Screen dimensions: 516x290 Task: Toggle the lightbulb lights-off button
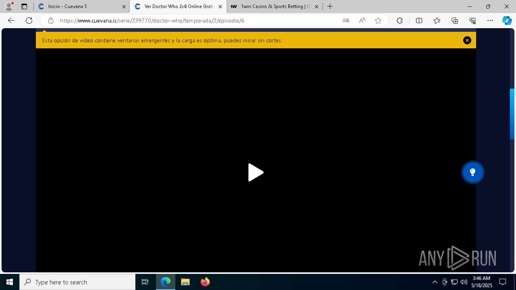[x=472, y=172]
